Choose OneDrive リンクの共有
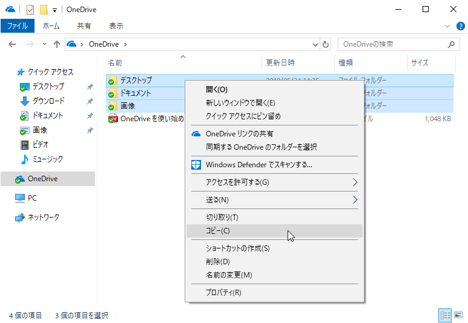 (274, 133)
